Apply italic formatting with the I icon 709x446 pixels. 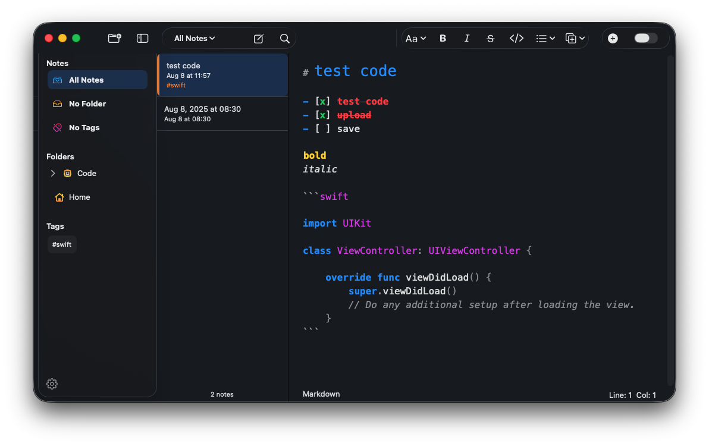[x=467, y=38]
